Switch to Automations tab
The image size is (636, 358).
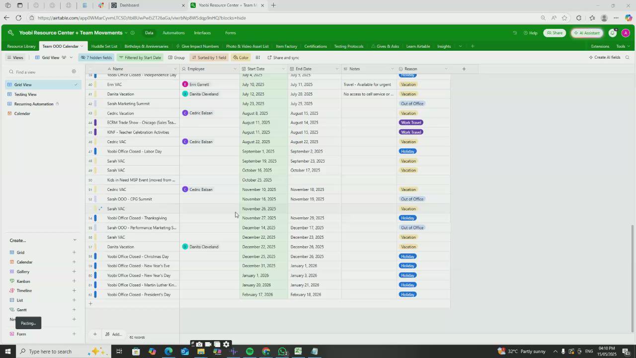[173, 33]
